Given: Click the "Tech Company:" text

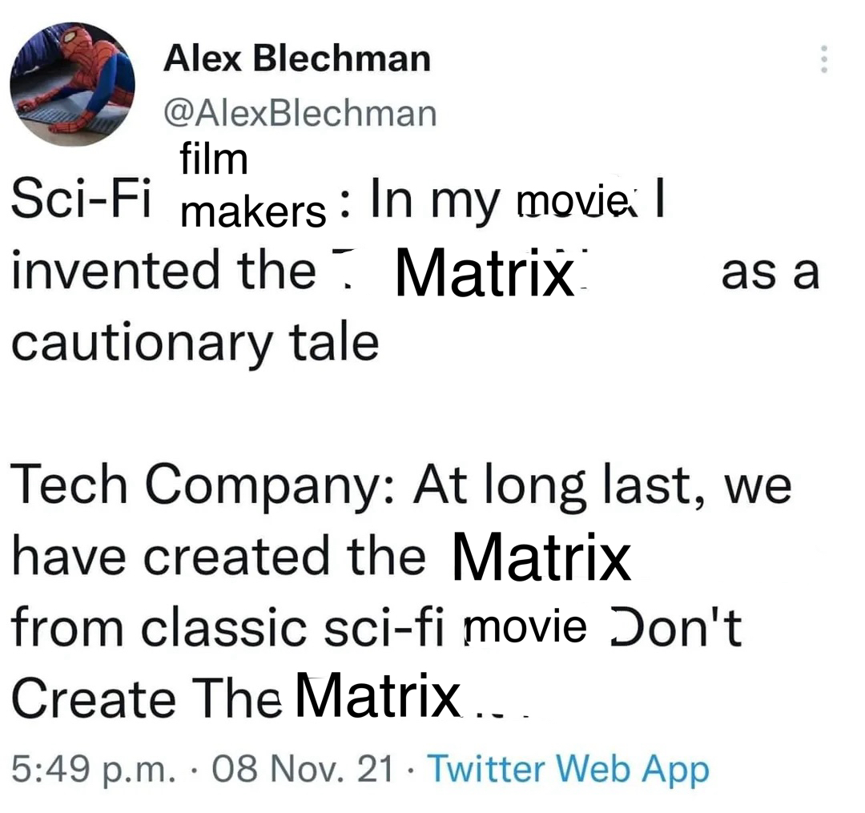Looking at the screenshot, I should tap(201, 485).
